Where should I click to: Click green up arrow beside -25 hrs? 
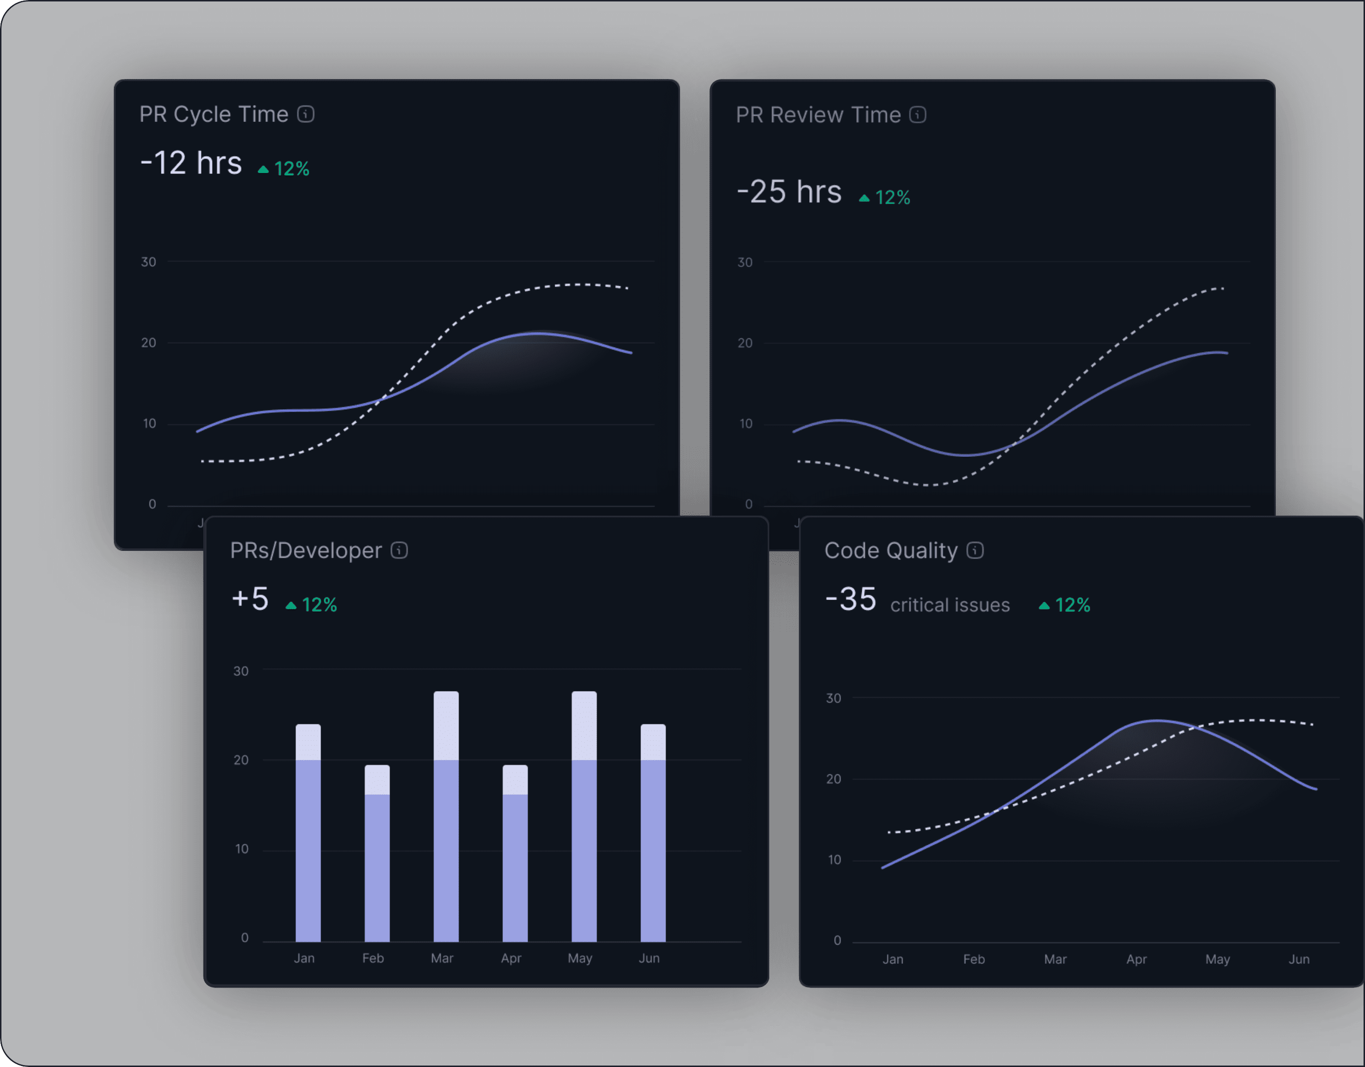[x=864, y=198]
